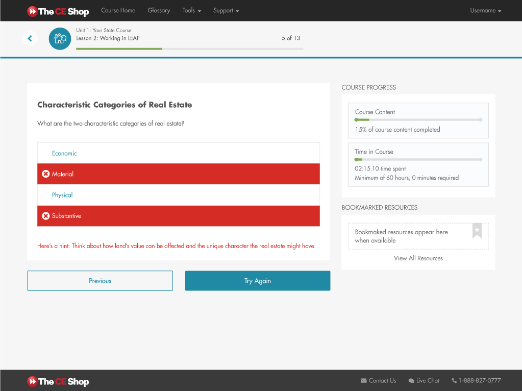Viewport: 522px width, 391px height.
Task: Open Course Home in the navigation
Action: (118, 11)
